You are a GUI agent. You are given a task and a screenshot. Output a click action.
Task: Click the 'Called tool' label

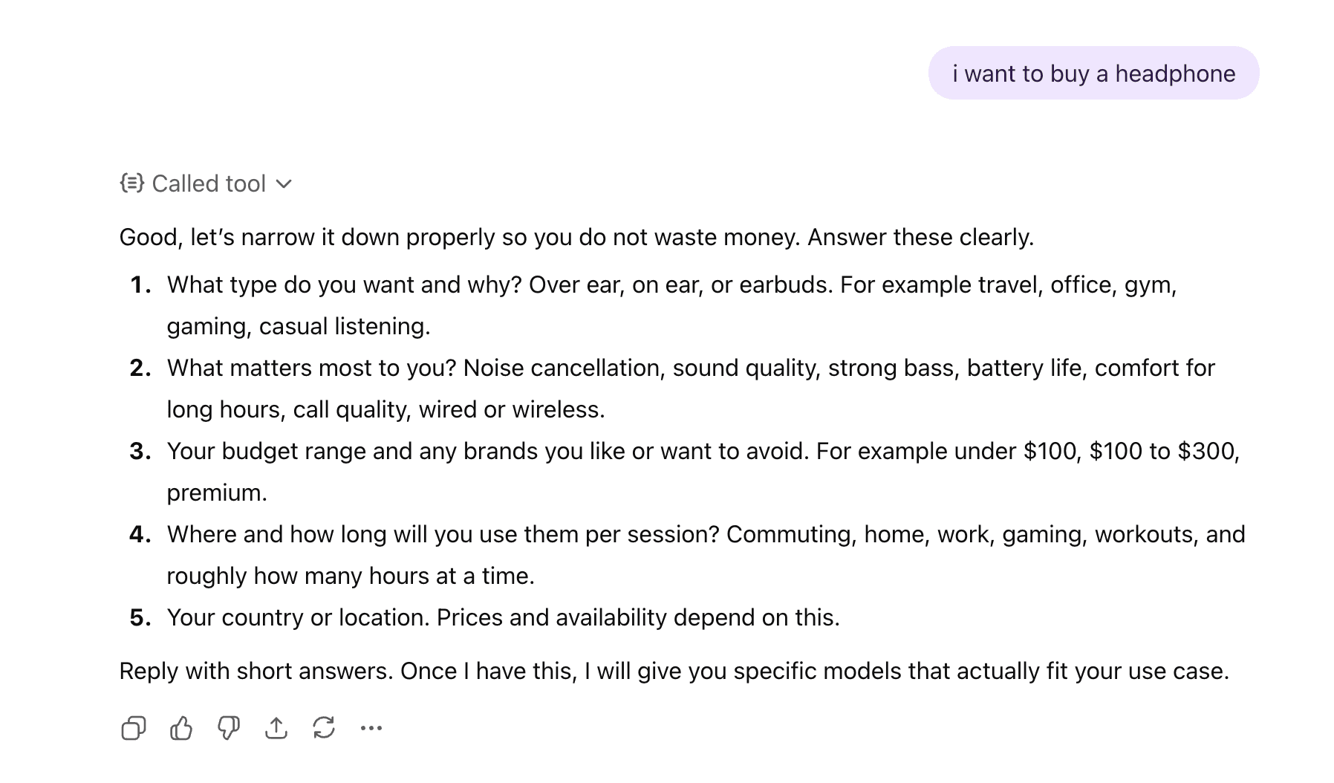pos(209,183)
